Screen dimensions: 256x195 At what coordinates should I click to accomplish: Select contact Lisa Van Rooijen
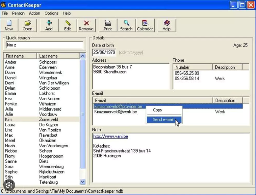[42, 130]
